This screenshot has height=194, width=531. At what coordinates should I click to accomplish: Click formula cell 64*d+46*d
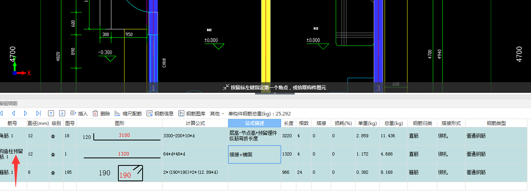(x=195, y=154)
